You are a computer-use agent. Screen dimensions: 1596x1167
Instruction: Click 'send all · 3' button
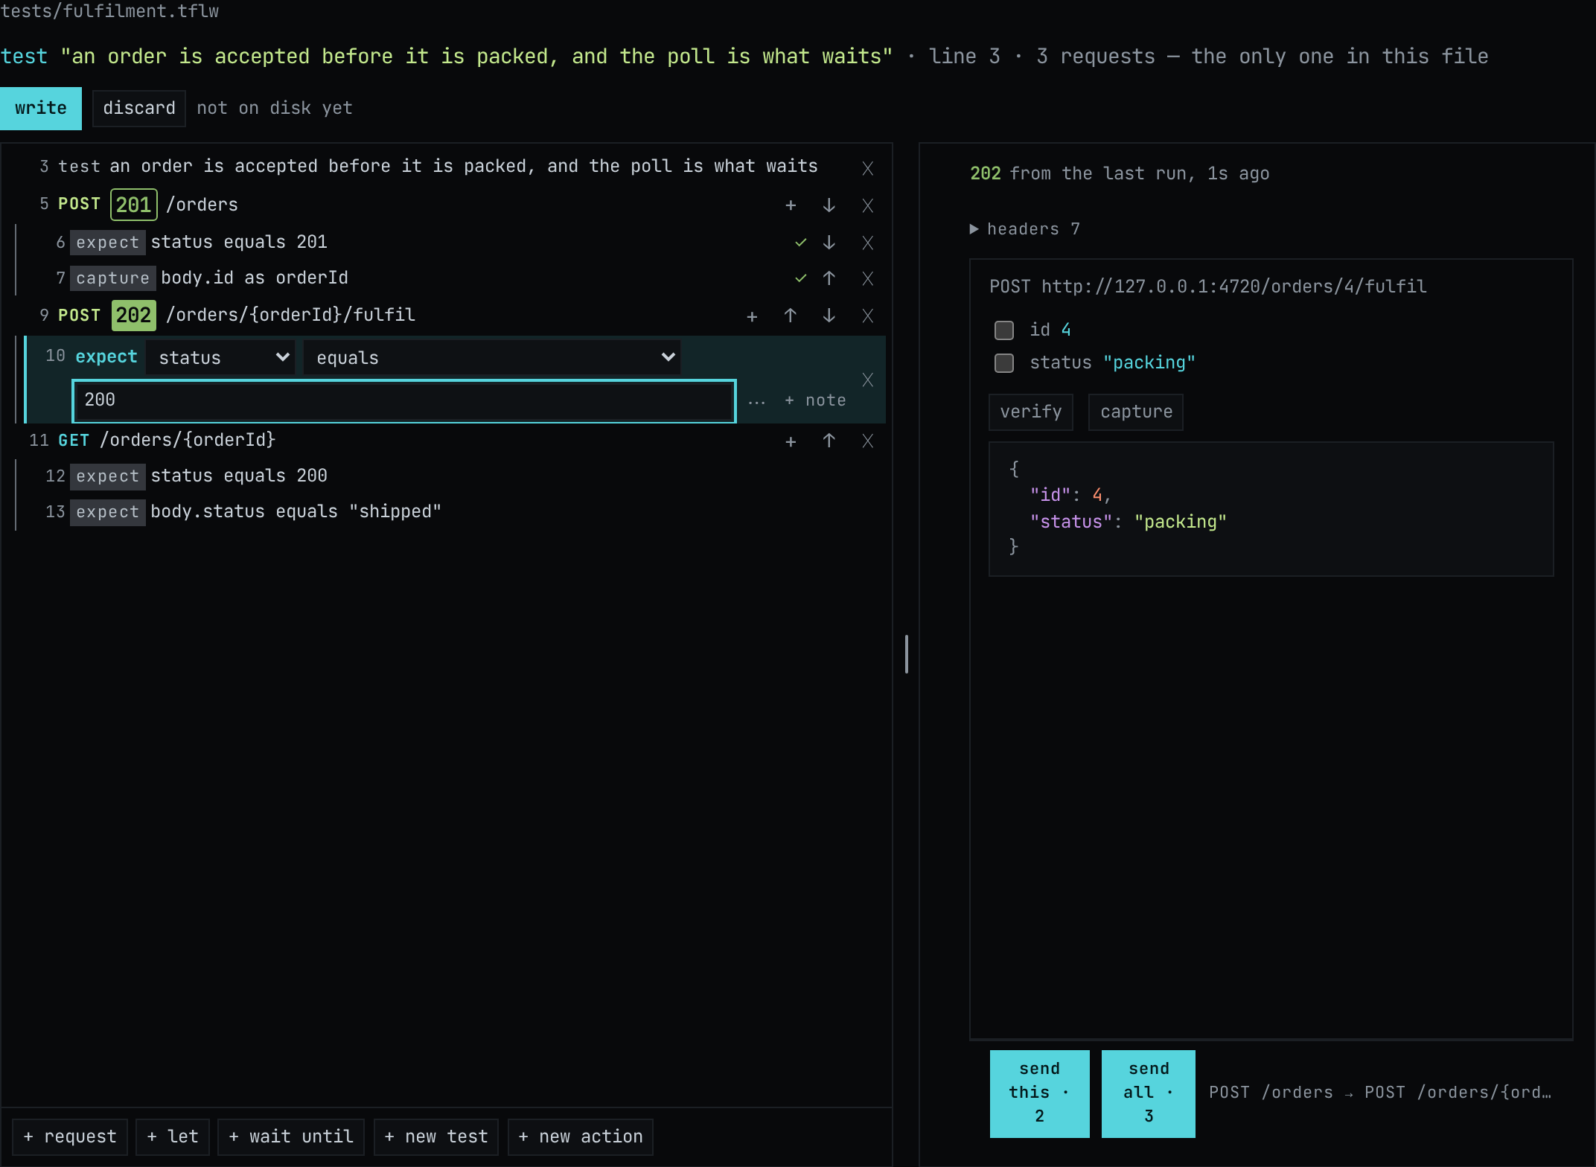click(x=1148, y=1093)
